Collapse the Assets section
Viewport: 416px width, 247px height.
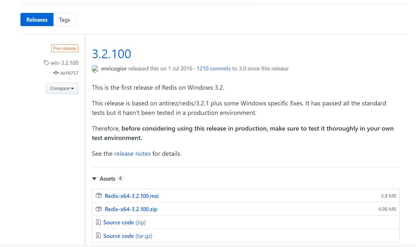pos(104,178)
